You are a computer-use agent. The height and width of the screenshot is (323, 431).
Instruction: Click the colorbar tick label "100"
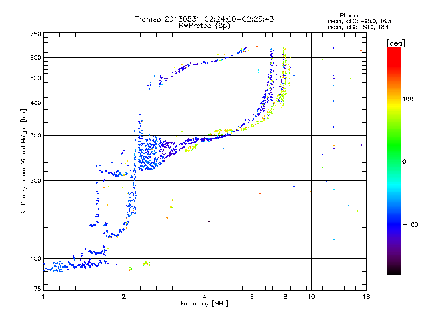[x=408, y=99]
